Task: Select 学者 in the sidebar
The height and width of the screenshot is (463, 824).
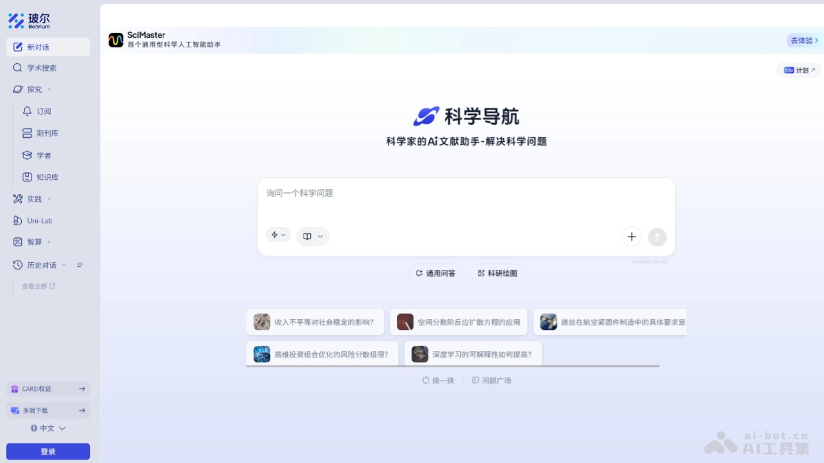Action: coord(36,155)
